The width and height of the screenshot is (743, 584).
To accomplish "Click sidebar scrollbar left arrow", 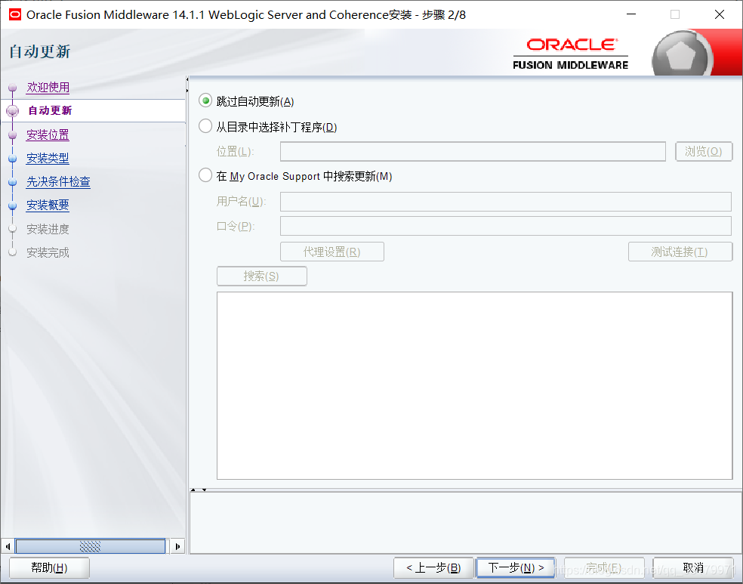I will tap(8, 546).
